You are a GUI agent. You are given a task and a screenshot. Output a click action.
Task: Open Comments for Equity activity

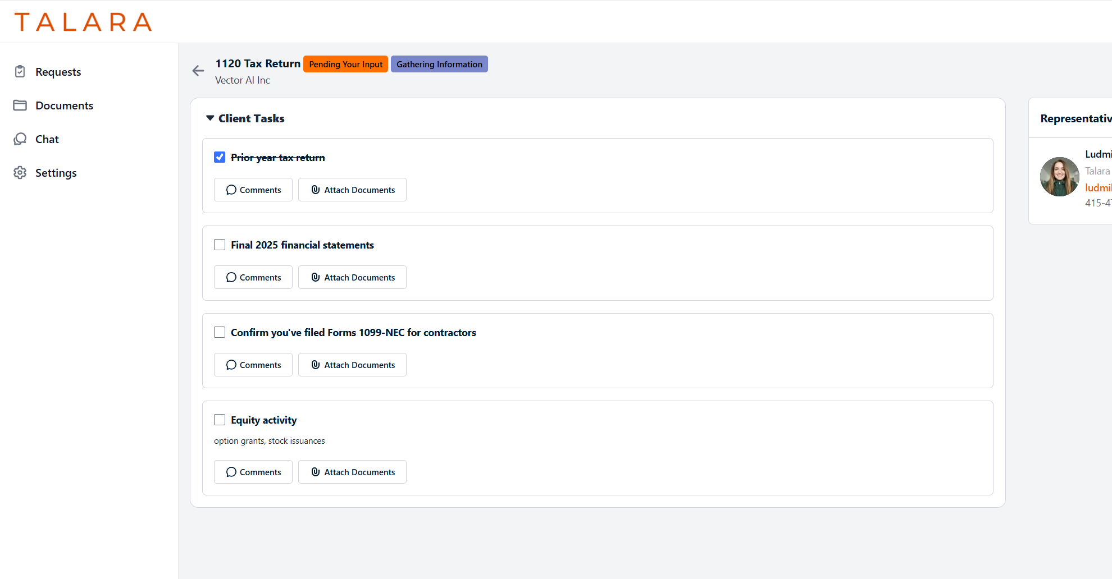(253, 472)
